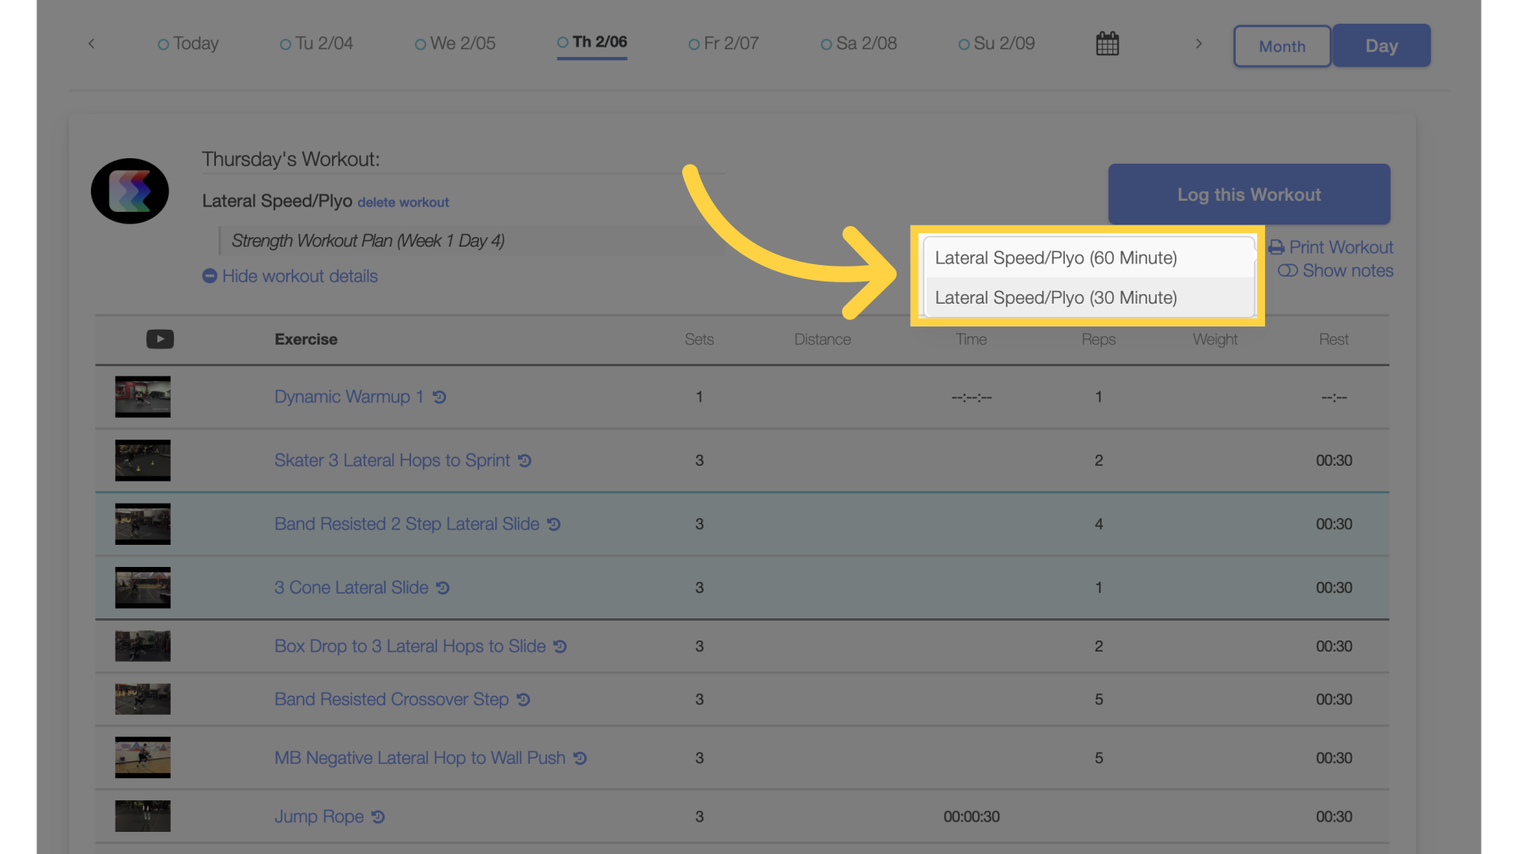Image resolution: width=1518 pixels, height=854 pixels.
Task: Click Log this Workout button
Action: pyautogui.click(x=1249, y=194)
